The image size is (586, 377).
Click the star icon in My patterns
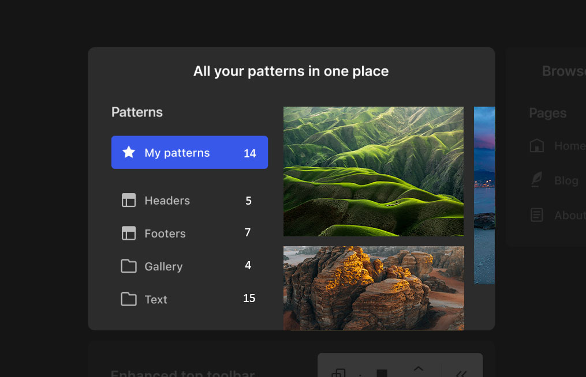click(129, 152)
